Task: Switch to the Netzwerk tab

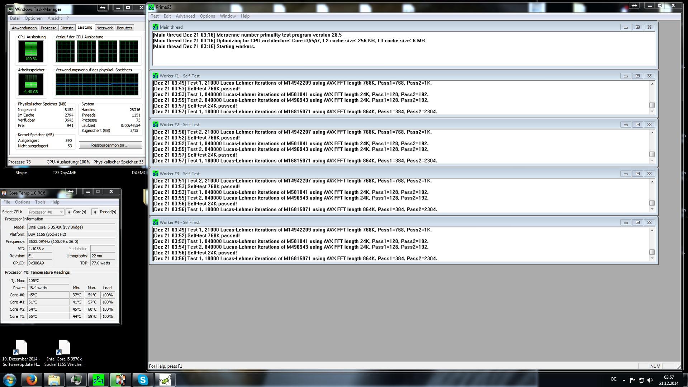Action: pos(105,28)
